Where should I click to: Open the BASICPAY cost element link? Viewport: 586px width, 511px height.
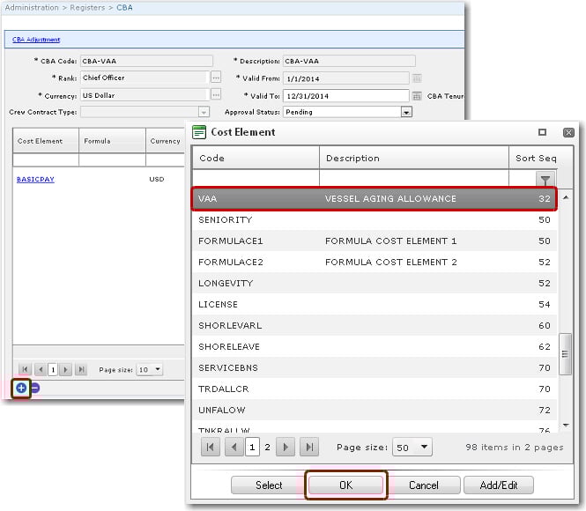(x=35, y=179)
